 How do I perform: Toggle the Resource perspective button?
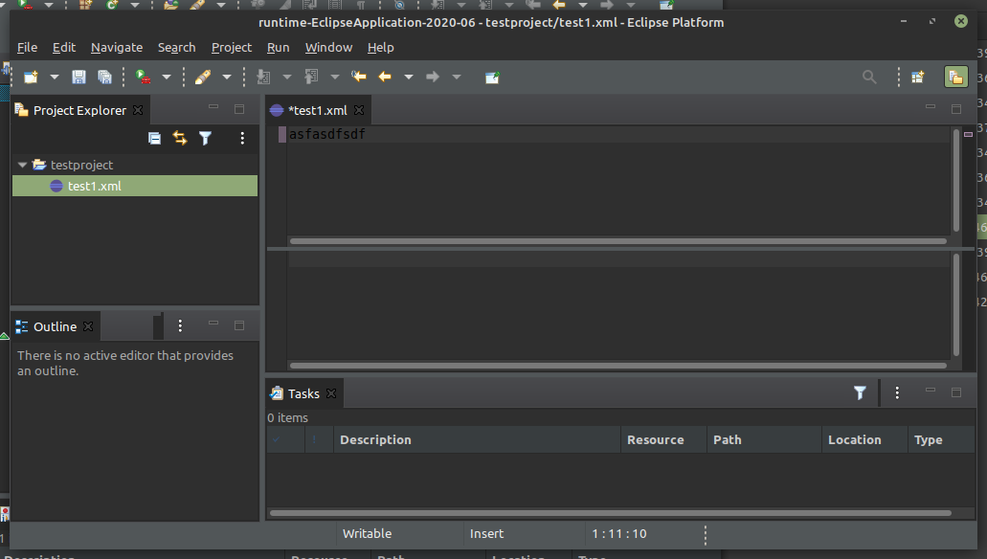coord(956,77)
